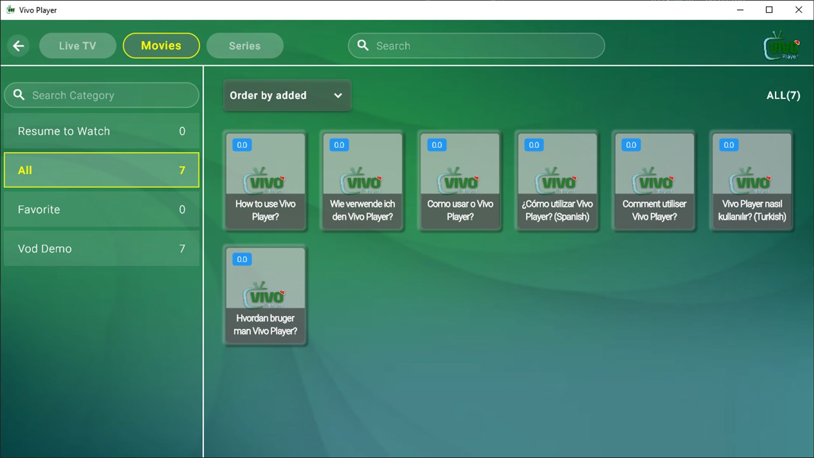814x458 pixels.
Task: Expand the 'Order by added' dropdown
Action: pos(280,95)
